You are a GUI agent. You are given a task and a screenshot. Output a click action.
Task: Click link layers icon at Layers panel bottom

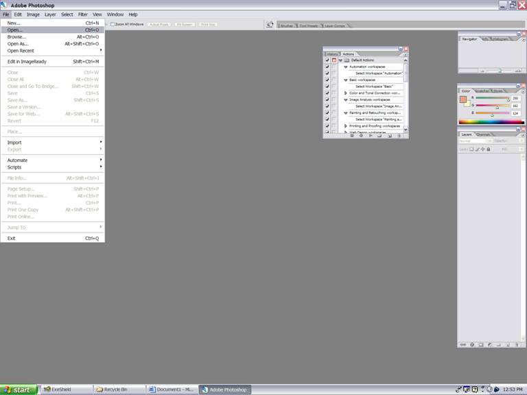click(x=462, y=345)
